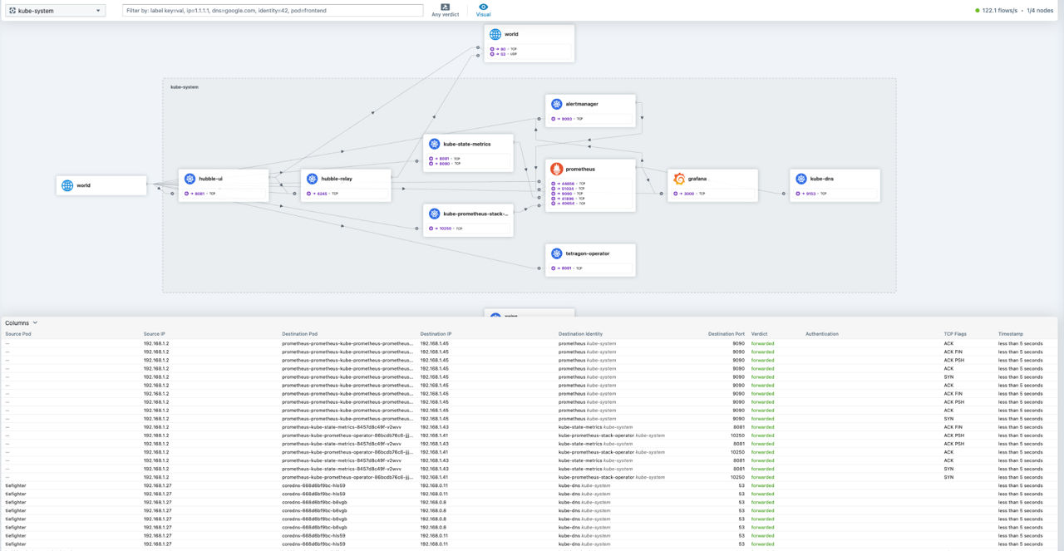Toggle the Visual eye view option
This screenshot has height=551, width=1064.
tap(483, 10)
